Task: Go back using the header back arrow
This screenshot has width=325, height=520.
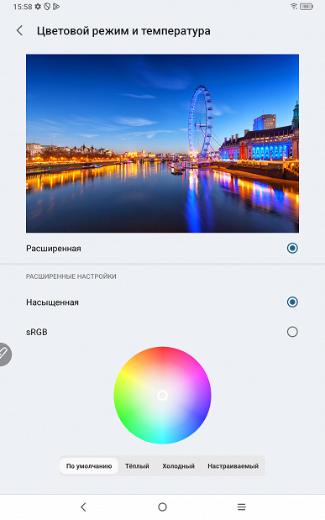Action: pyautogui.click(x=20, y=30)
